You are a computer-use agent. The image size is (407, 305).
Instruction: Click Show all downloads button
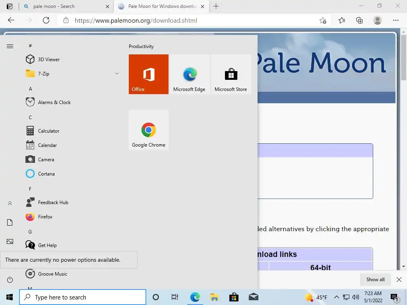[375, 279]
